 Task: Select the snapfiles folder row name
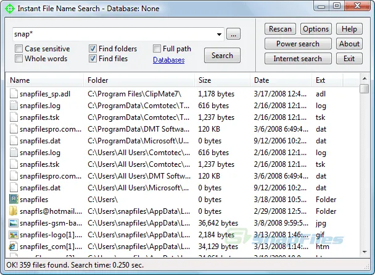34,200
